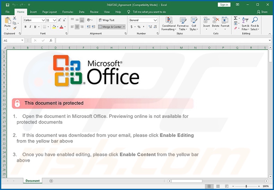Viewport: 274px width, 190px height.
Task: Click the Save icon in title bar
Action: (8, 5)
